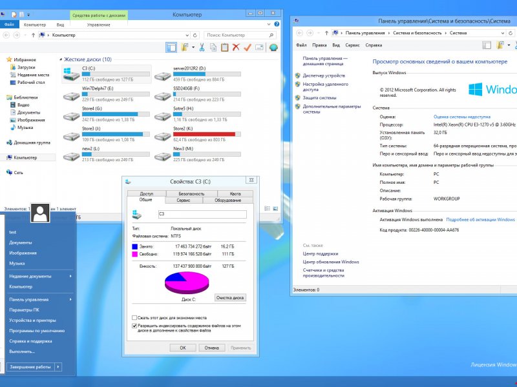
Task: Select the new2 (L:) drive icon
Action: coord(72,157)
